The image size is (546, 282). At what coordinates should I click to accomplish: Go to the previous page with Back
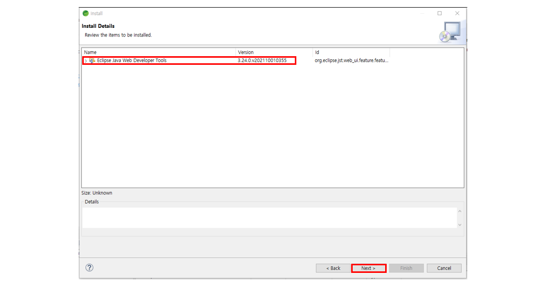point(333,268)
